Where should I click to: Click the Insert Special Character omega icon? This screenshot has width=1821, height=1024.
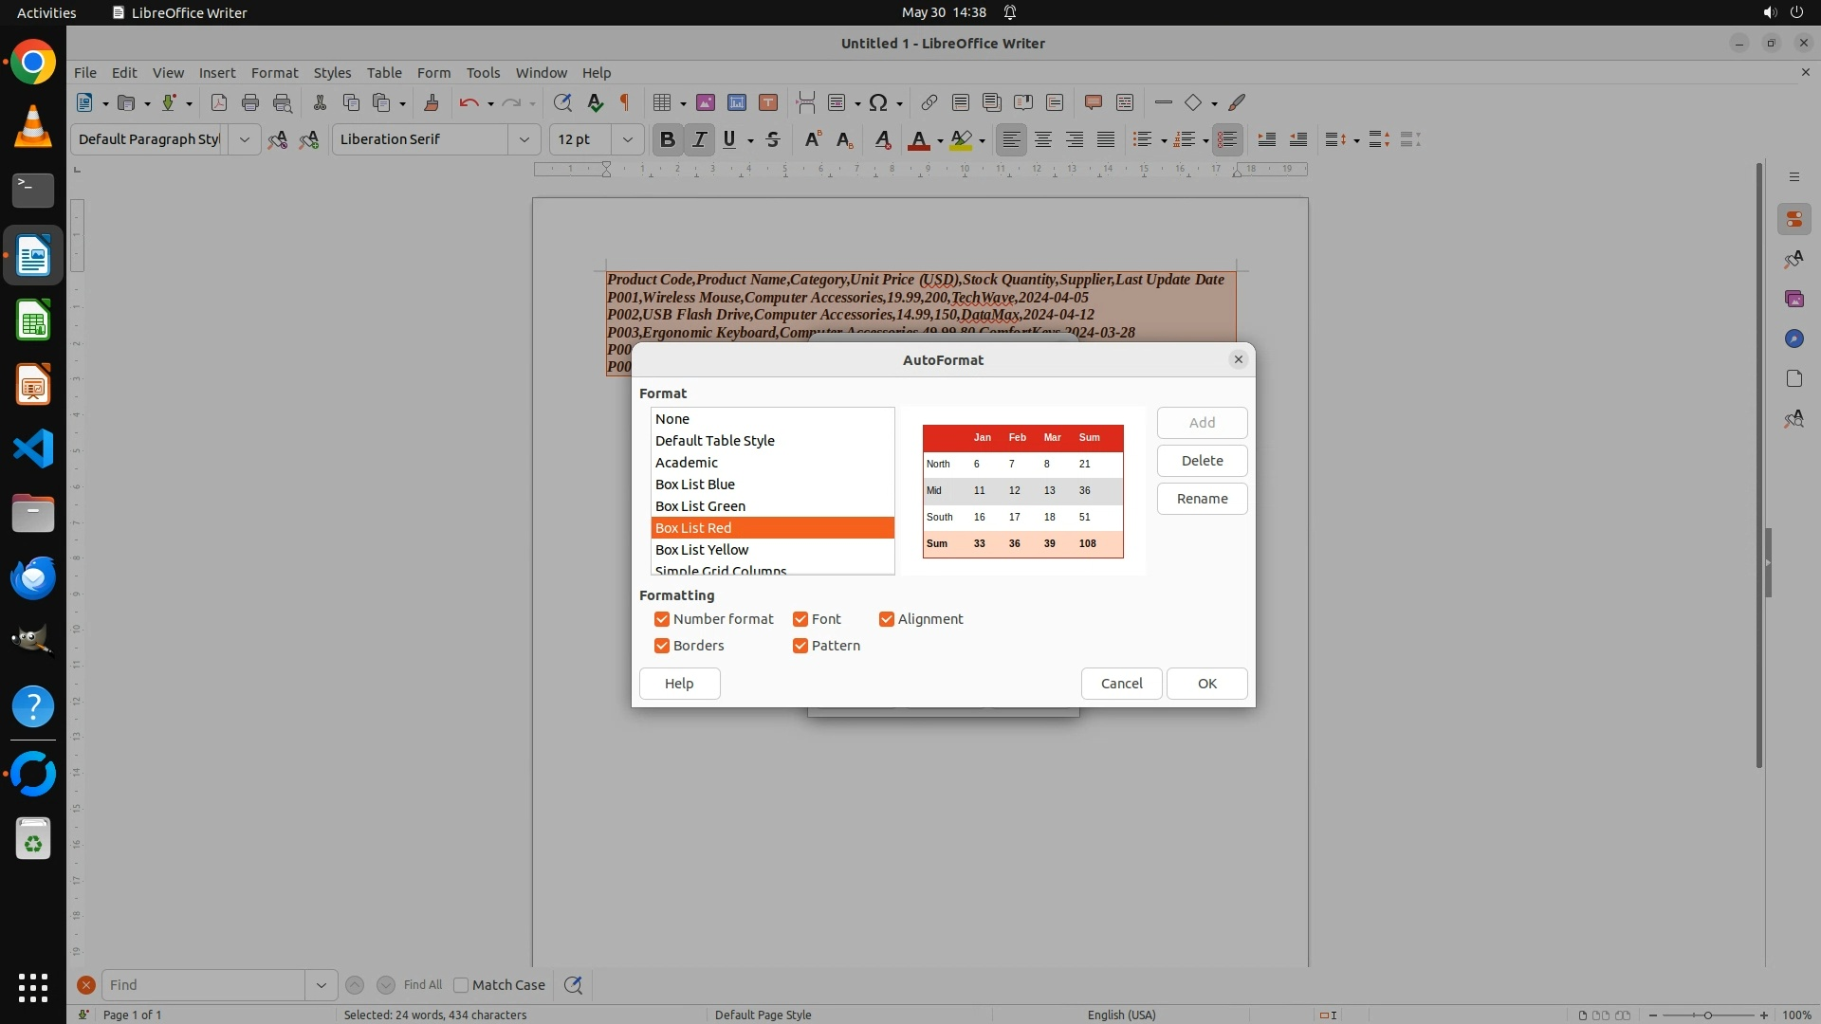coord(878,102)
